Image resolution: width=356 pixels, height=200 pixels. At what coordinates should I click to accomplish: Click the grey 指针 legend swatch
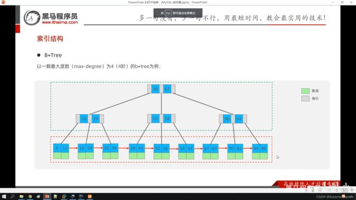click(306, 98)
